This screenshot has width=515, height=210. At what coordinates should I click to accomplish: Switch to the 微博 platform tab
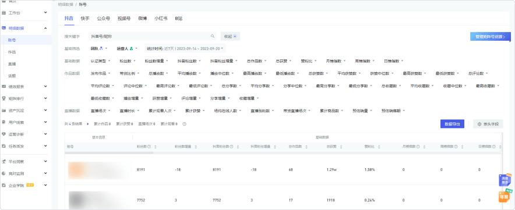coord(143,19)
